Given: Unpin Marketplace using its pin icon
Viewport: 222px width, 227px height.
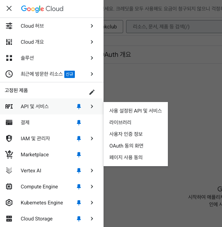Looking at the screenshot, I should coord(79,154).
